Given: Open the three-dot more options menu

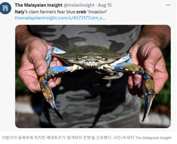Looking at the screenshot, I should [168, 5].
